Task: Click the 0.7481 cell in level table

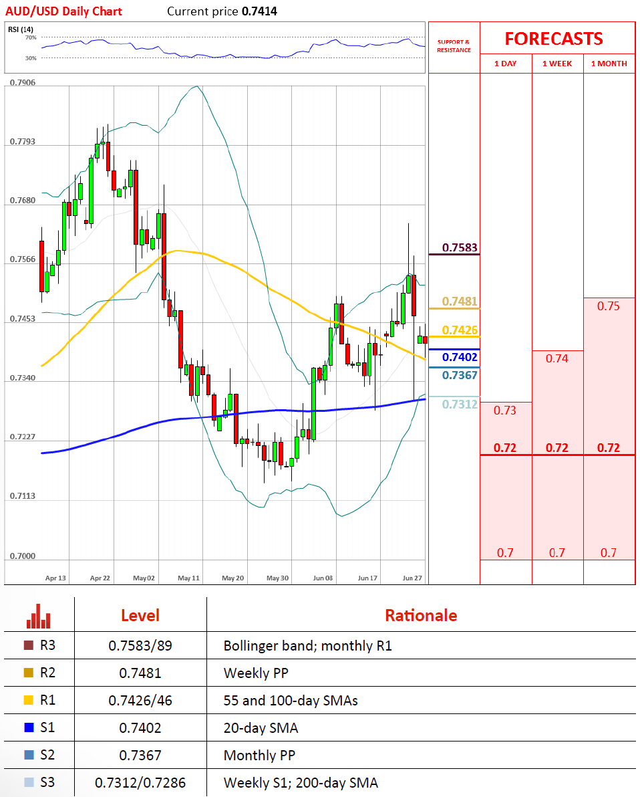Action: point(140,673)
